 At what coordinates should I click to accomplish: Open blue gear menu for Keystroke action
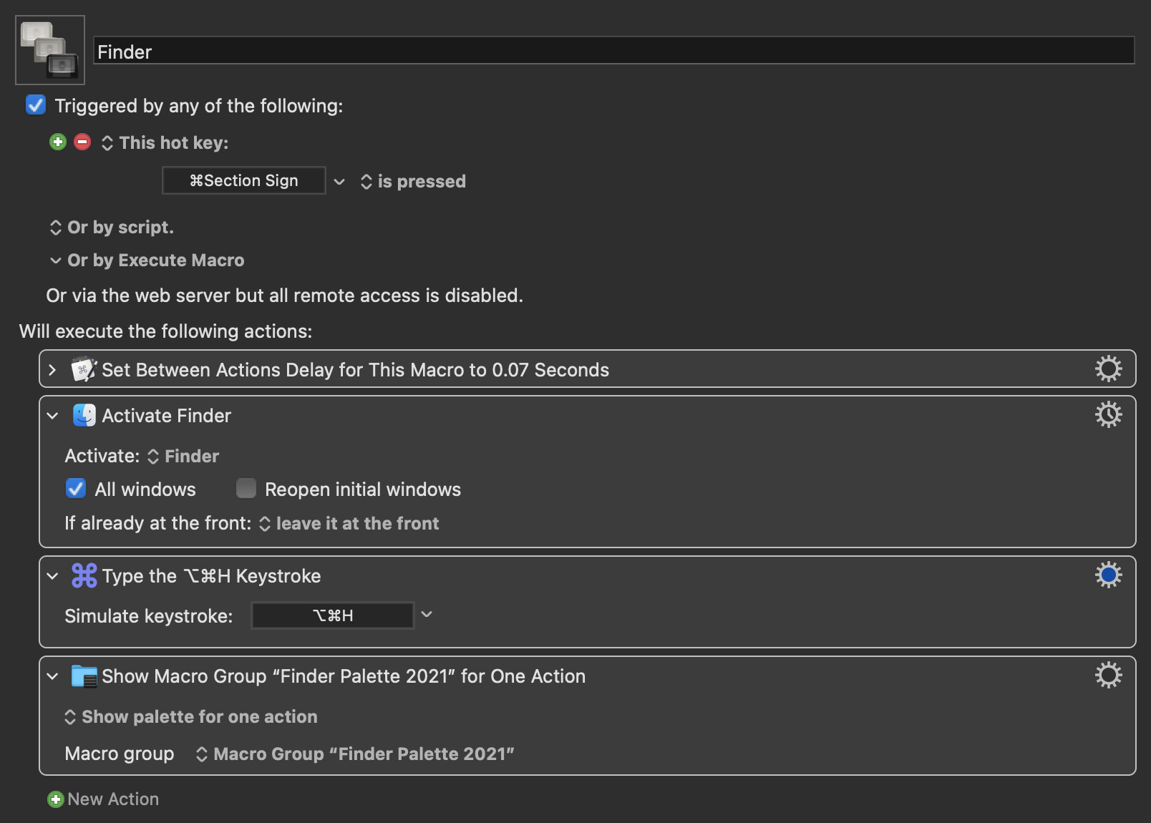tap(1108, 575)
